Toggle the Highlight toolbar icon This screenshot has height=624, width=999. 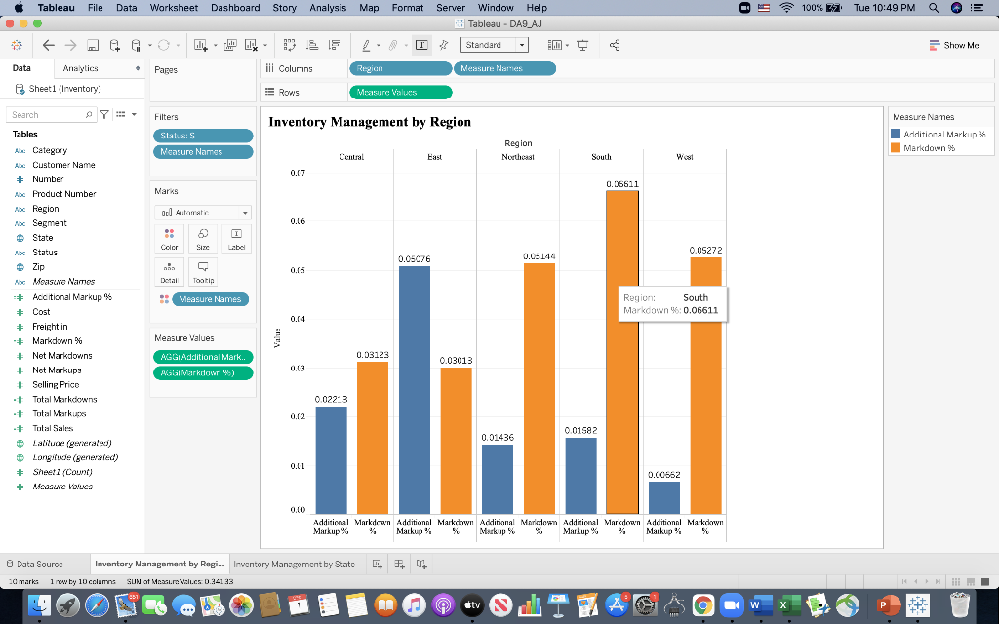[444, 44]
